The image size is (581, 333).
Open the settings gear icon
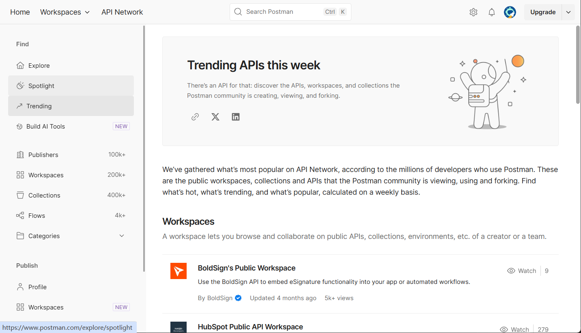pos(473,12)
